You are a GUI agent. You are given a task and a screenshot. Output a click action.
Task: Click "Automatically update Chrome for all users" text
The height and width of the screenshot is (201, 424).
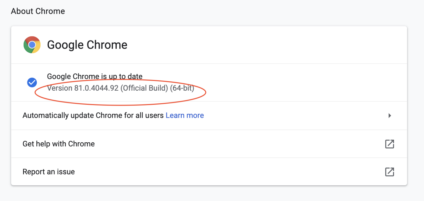pos(93,115)
